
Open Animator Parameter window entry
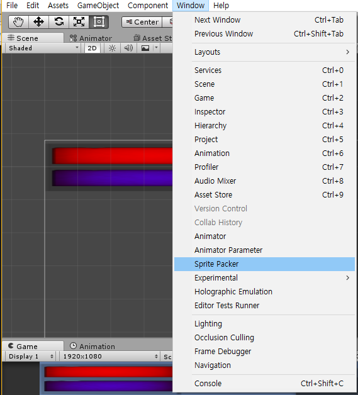tap(264, 250)
